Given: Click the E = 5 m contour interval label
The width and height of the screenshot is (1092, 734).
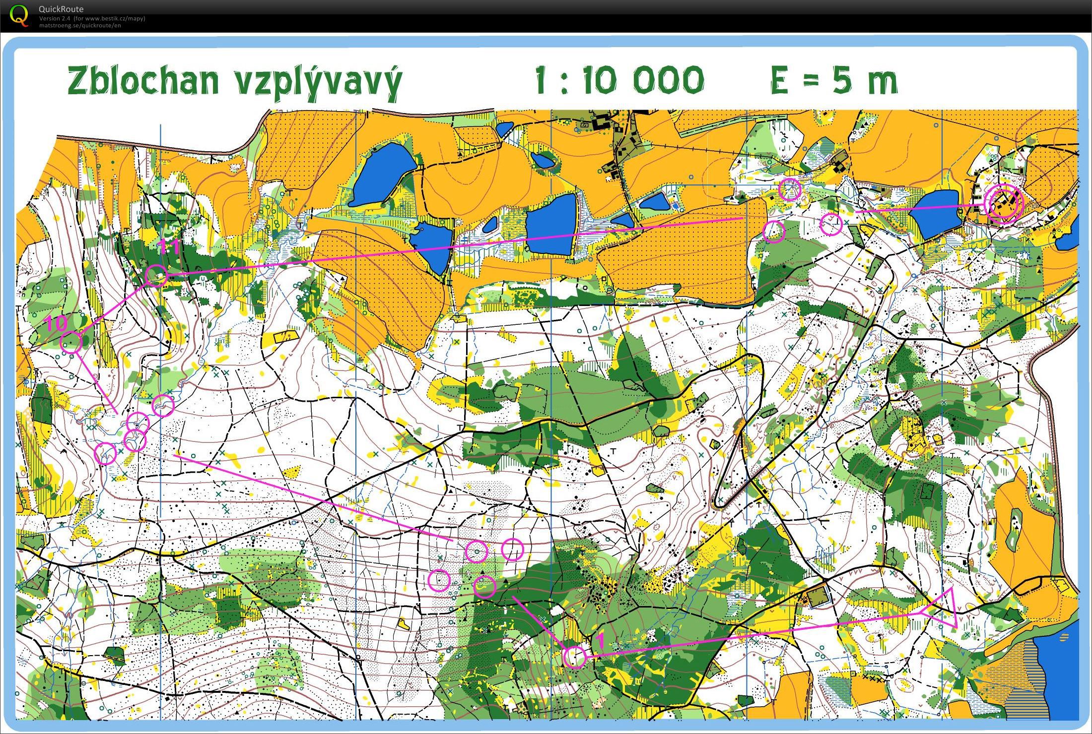Looking at the screenshot, I should point(834,81).
